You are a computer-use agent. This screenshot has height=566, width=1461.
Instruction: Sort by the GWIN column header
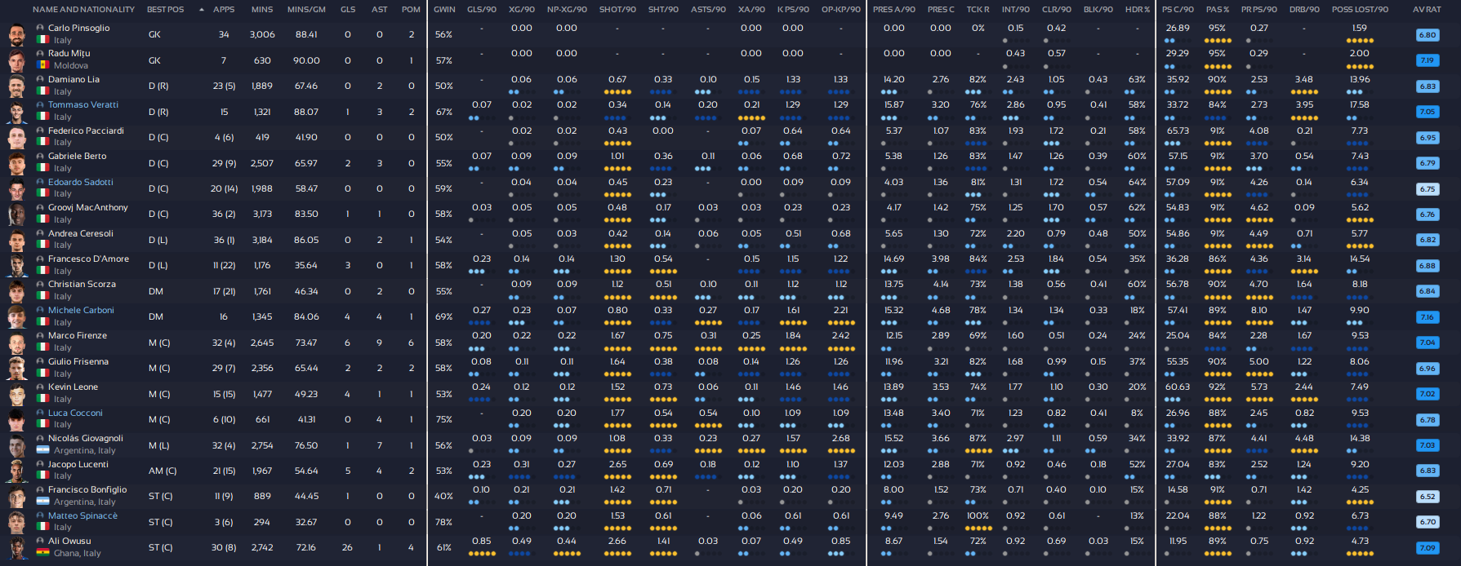tap(444, 10)
